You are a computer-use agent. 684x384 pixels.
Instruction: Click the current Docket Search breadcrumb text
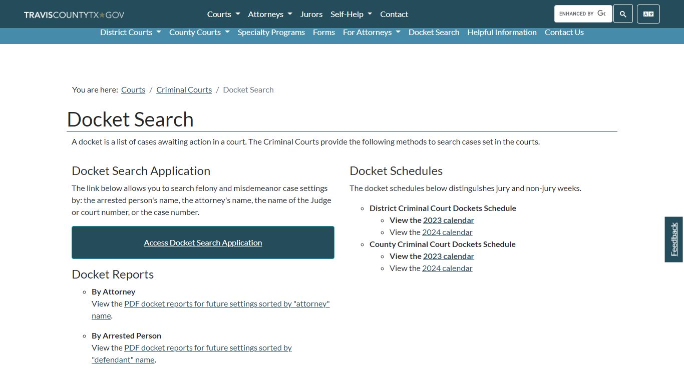[x=248, y=90]
